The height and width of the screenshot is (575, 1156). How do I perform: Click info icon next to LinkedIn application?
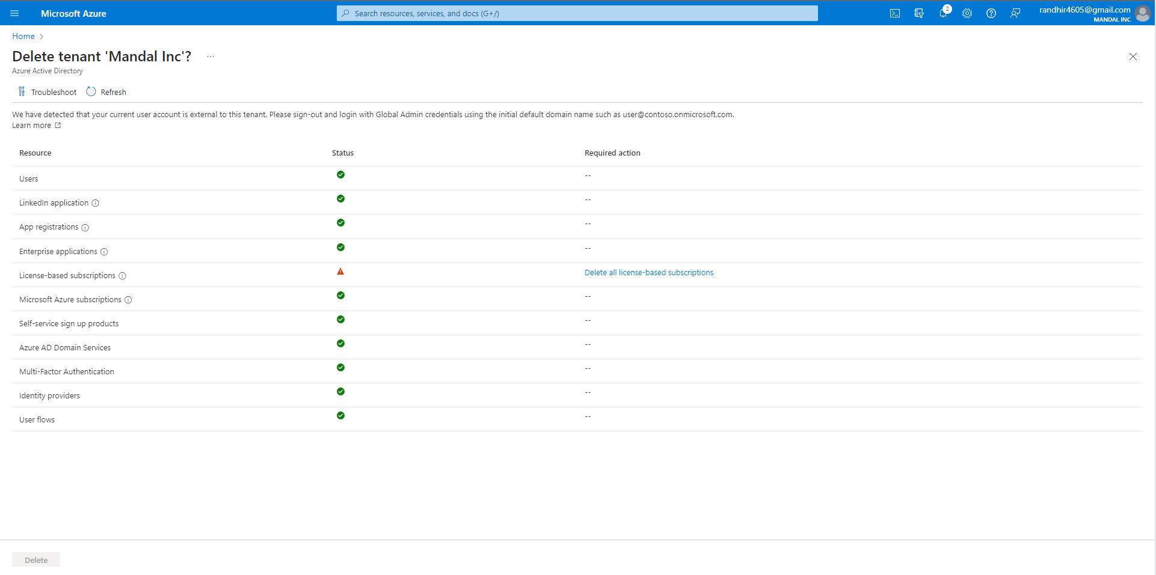tap(95, 203)
